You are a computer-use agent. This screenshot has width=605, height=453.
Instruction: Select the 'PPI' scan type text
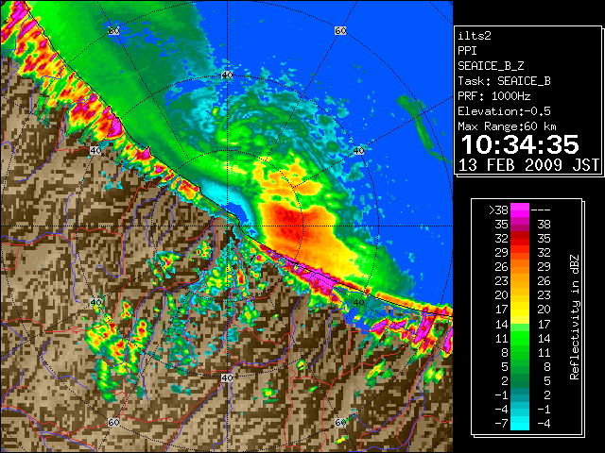(467, 51)
